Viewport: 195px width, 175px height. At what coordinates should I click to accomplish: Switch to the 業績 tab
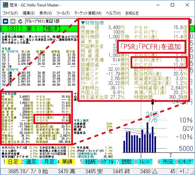(67, 162)
